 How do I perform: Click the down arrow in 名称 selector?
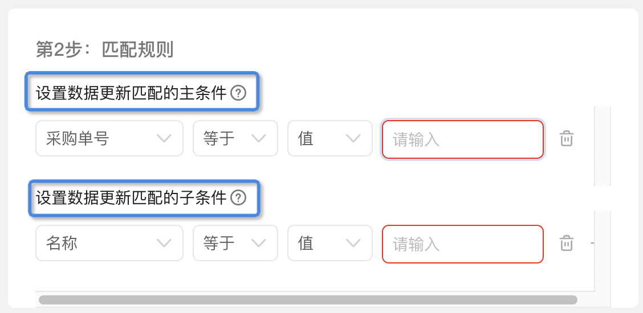(x=164, y=244)
